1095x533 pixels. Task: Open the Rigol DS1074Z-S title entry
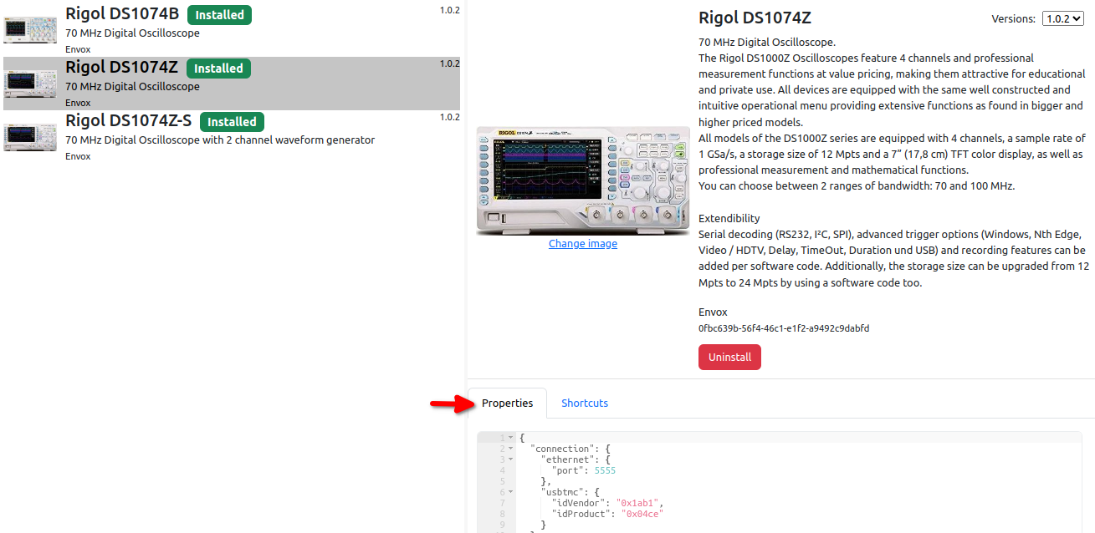(129, 121)
